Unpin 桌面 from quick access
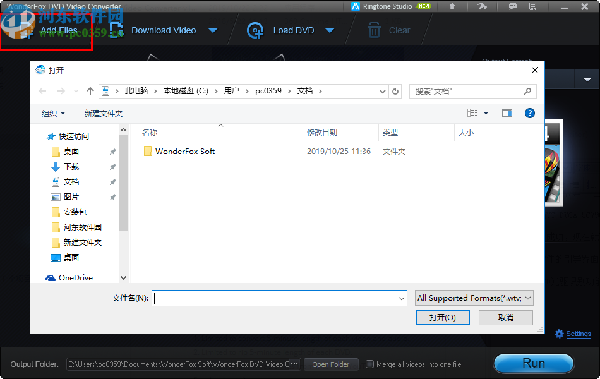The height and width of the screenshot is (379, 600). pos(112,151)
